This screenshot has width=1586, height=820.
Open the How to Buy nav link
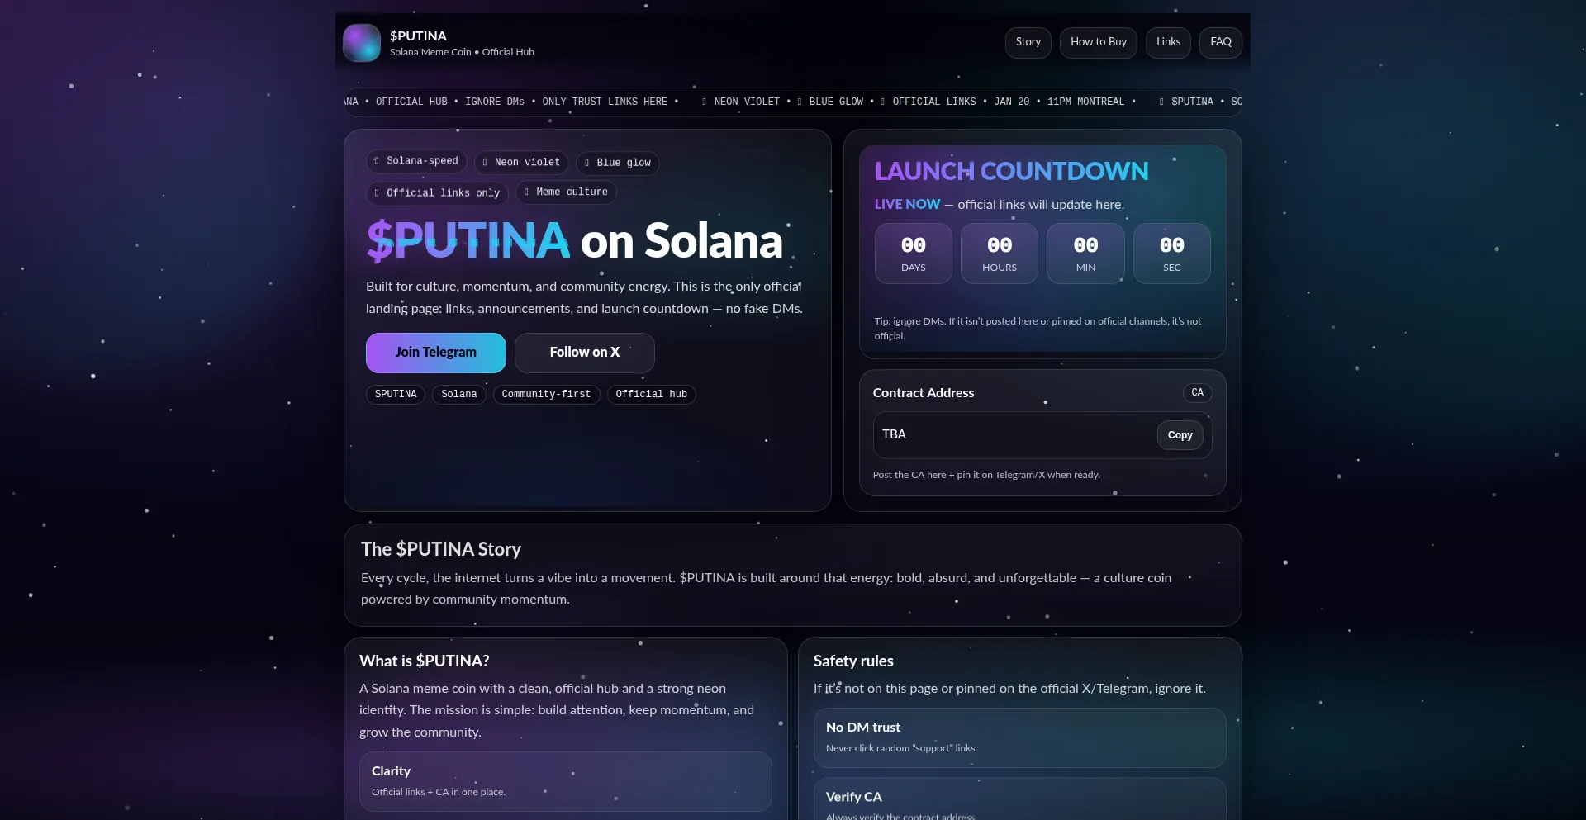[x=1098, y=42]
